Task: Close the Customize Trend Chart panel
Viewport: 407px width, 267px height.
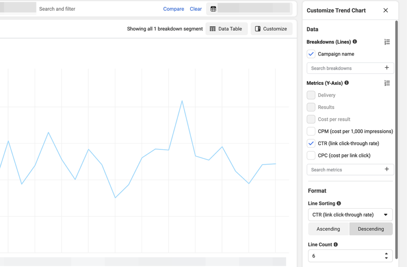Action: (x=386, y=10)
